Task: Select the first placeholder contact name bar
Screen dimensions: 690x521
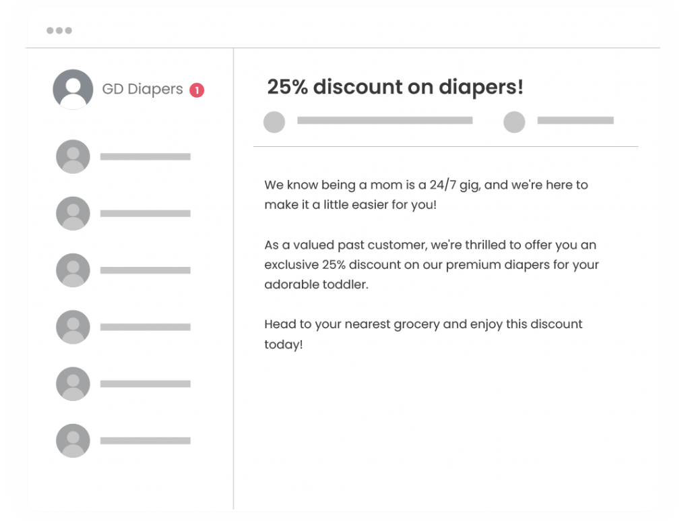Action: 146,156
